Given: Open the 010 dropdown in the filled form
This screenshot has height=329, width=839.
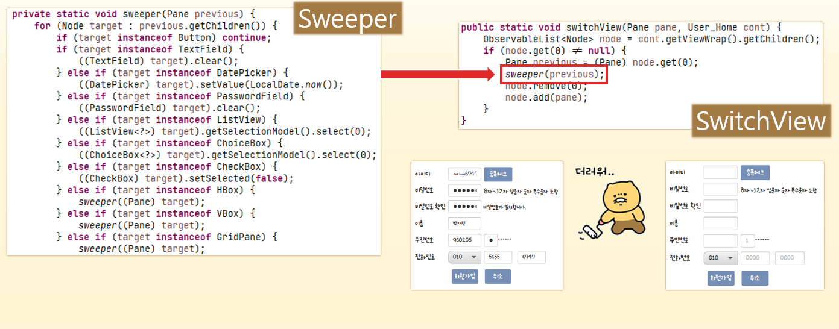Looking at the screenshot, I should (464, 257).
